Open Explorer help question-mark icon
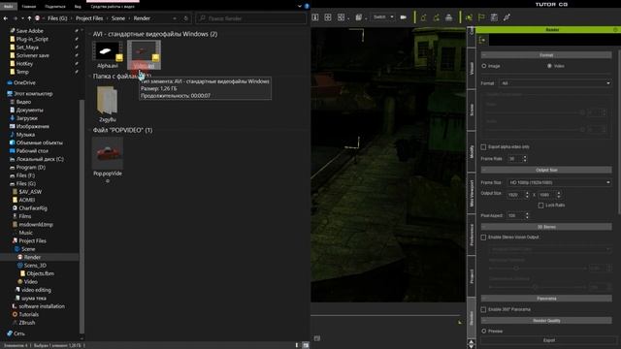The image size is (621, 349). [307, 7]
